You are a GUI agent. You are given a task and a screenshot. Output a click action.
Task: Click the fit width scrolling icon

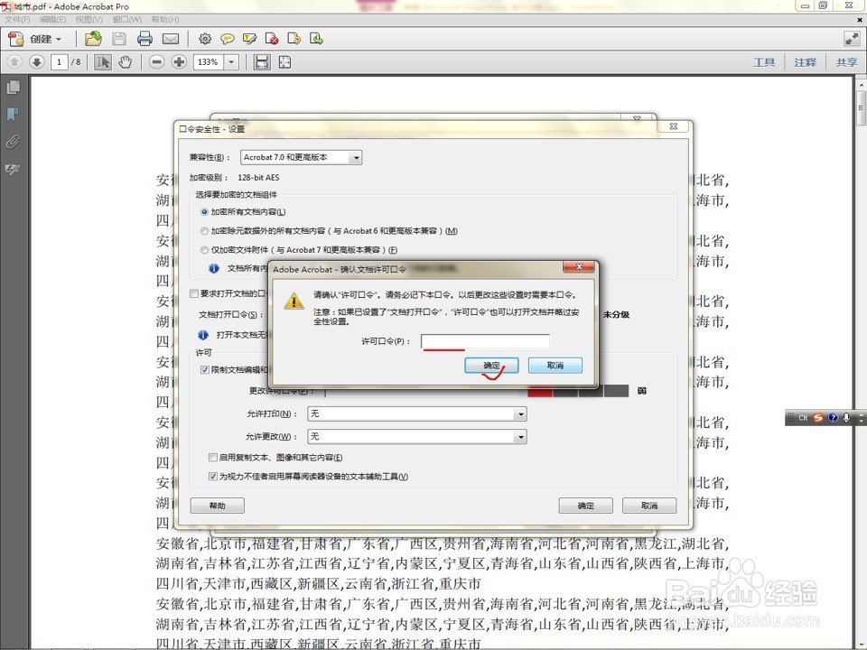[262, 62]
